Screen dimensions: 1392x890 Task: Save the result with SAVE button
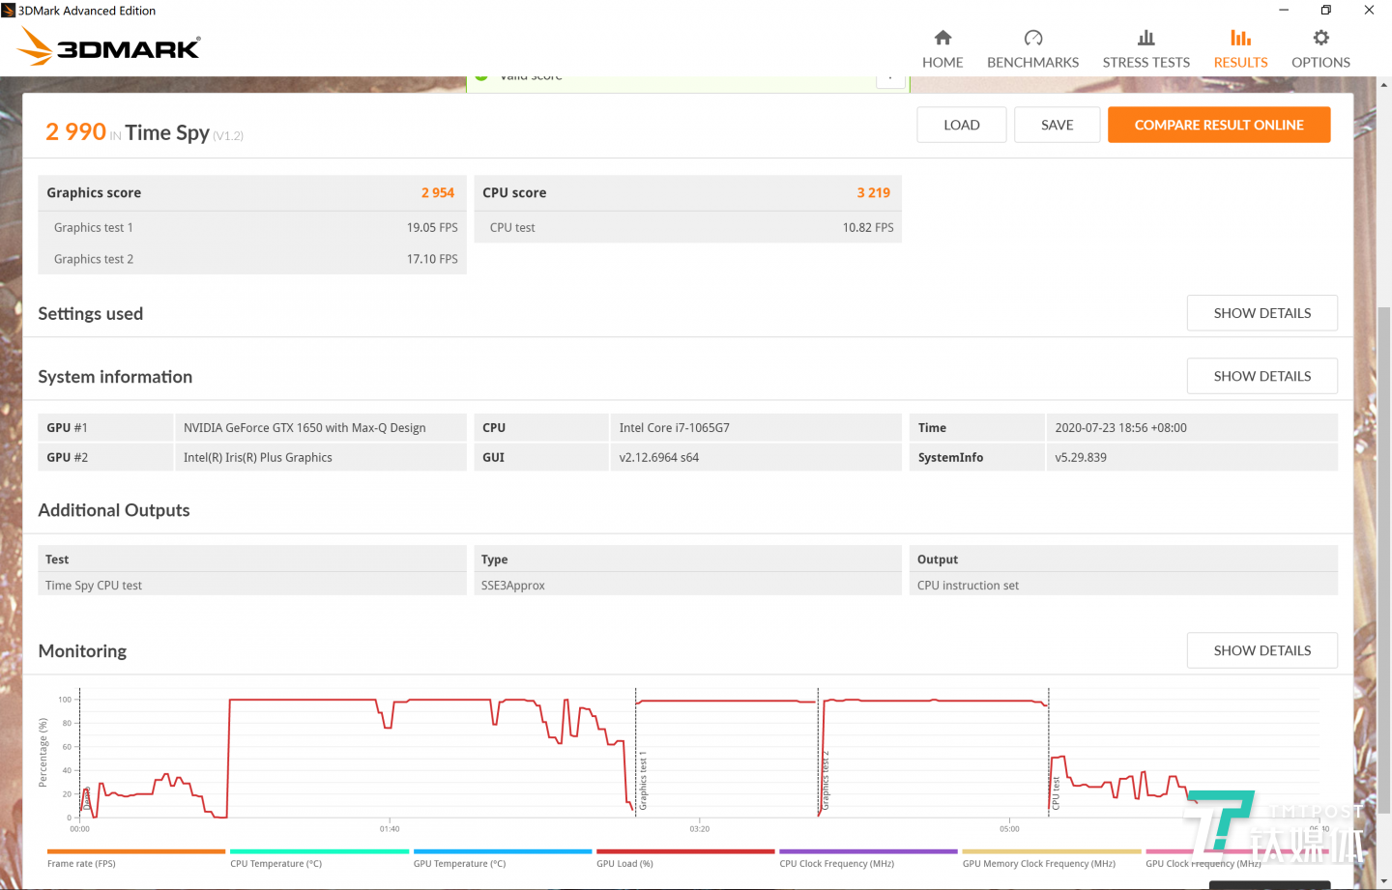1057,125
